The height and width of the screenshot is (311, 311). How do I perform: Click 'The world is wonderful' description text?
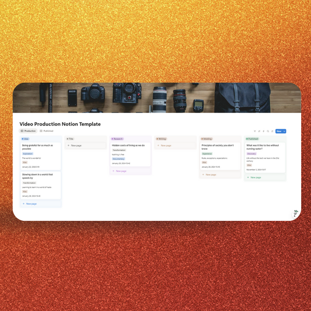point(31,158)
